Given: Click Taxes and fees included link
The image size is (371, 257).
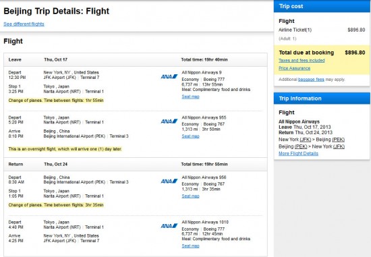Looking at the screenshot, I should 302,60.
